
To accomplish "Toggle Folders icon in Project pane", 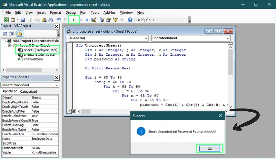I will pyautogui.click(x=20, y=34).
